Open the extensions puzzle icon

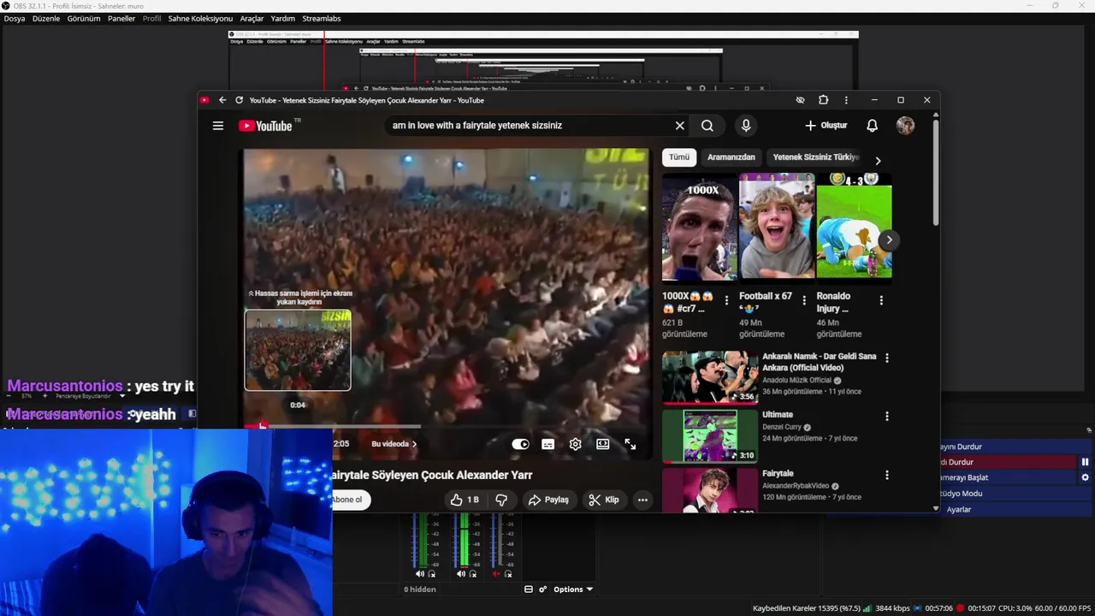(823, 100)
